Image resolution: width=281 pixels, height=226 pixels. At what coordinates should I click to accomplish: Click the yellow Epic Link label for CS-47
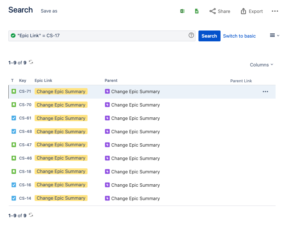[x=61, y=145]
